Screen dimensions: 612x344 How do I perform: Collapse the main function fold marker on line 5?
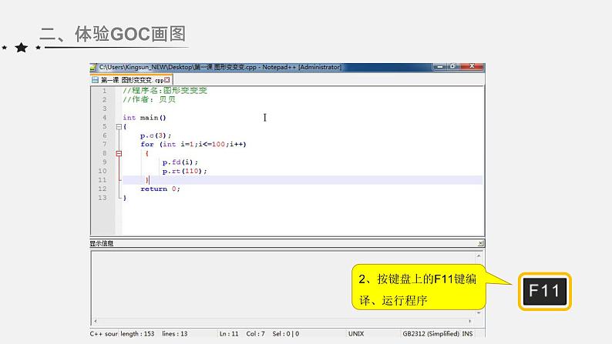[x=119, y=127]
